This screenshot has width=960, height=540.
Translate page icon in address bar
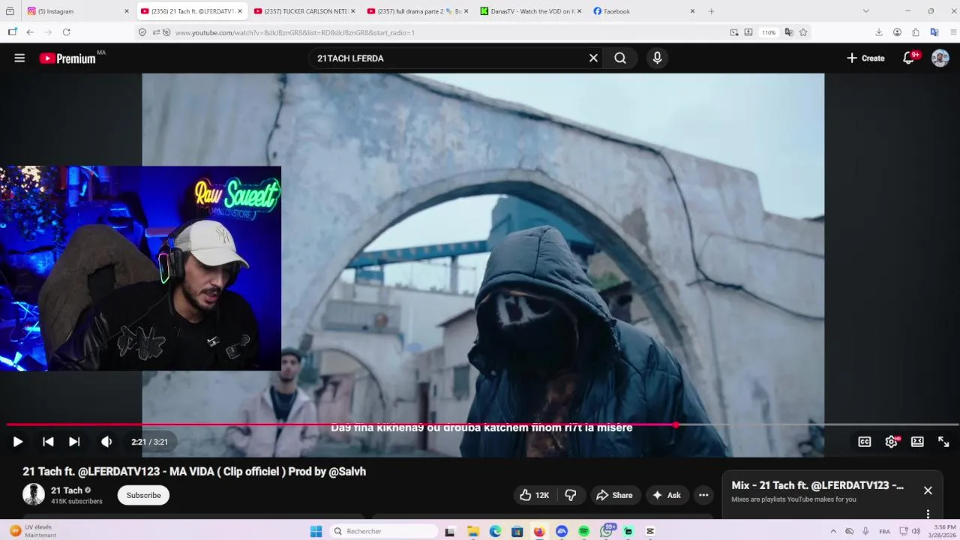(789, 32)
